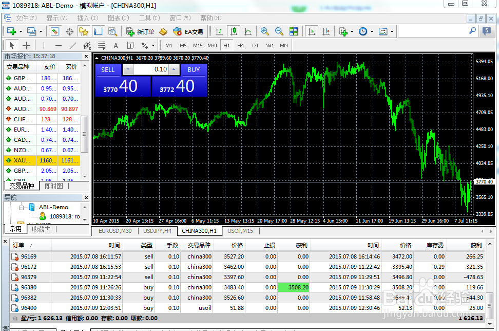Switch to the USOil,M15 chart tab
This screenshot has height=331, width=499.
pos(240,231)
